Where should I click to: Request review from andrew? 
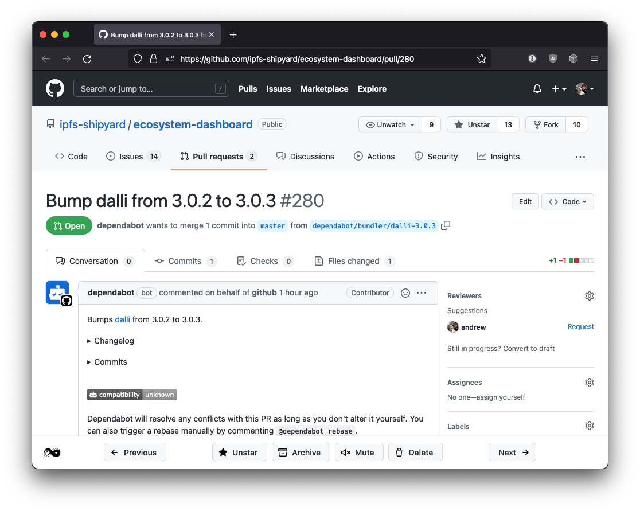[x=580, y=327]
